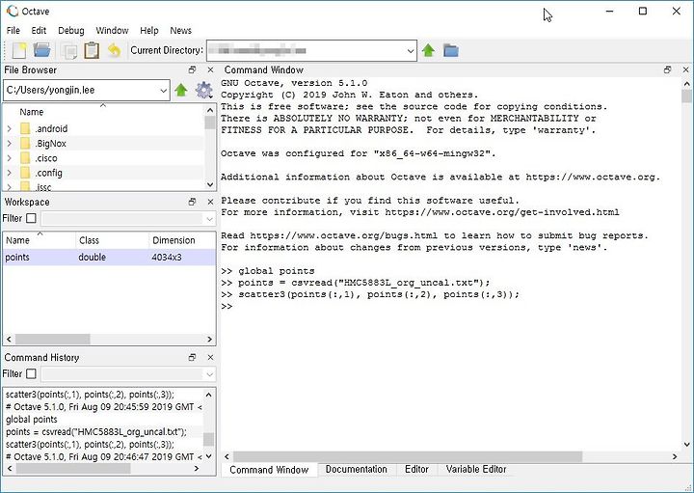The width and height of the screenshot is (694, 493).
Task: Select the points variable row
Action: click(x=109, y=258)
